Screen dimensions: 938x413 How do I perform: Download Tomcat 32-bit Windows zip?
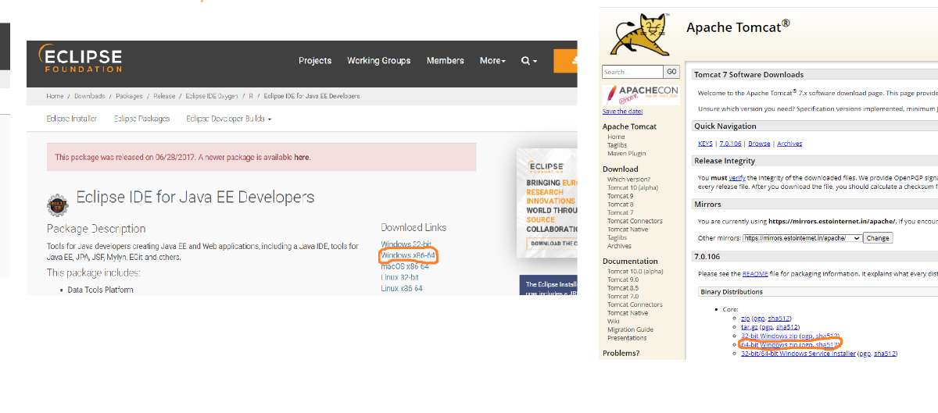769,336
